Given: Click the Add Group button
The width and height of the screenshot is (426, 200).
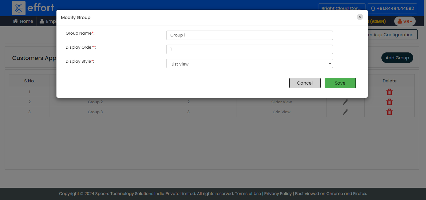Looking at the screenshot, I should click(397, 58).
